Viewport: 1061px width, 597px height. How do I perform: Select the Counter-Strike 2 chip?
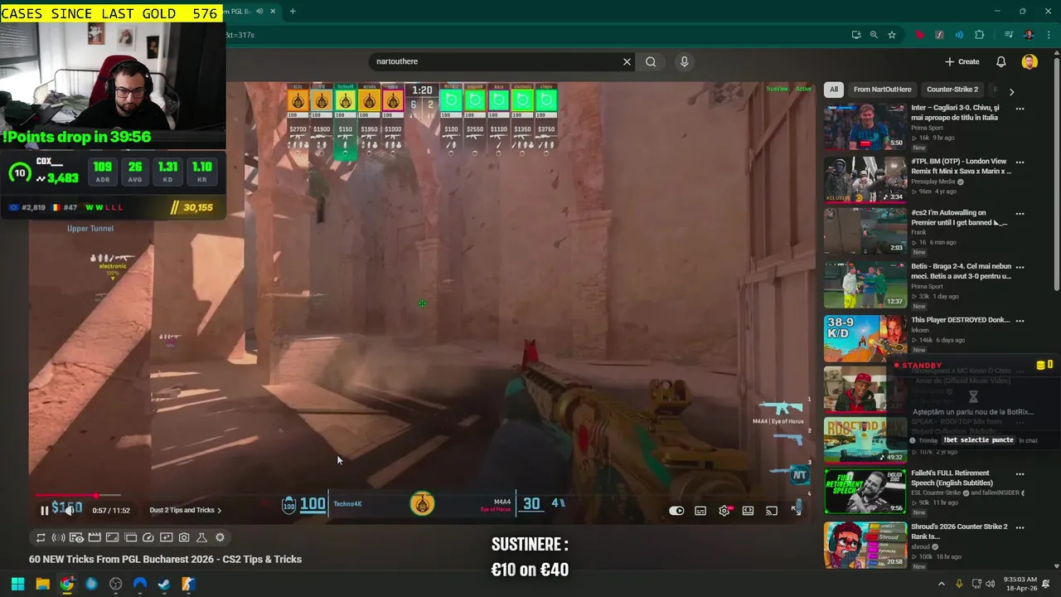point(952,90)
